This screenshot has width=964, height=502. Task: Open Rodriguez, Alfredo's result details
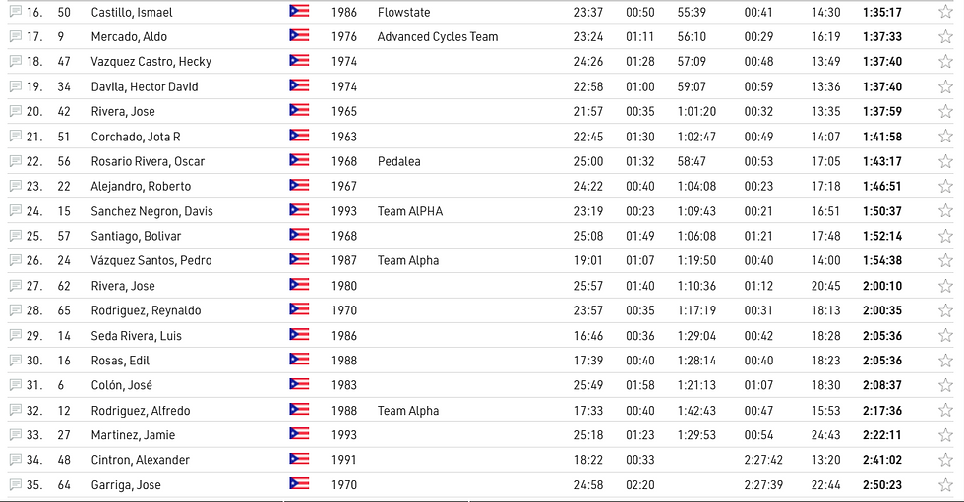tap(141, 411)
